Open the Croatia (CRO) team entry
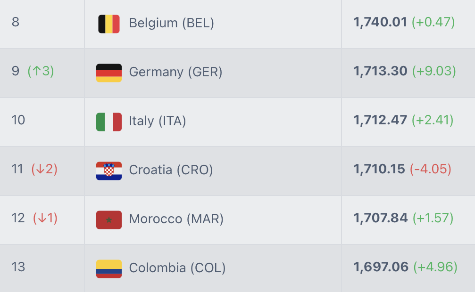 point(171,170)
